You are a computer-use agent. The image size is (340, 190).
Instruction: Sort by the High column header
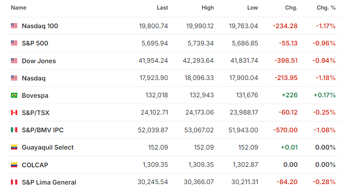click(208, 8)
